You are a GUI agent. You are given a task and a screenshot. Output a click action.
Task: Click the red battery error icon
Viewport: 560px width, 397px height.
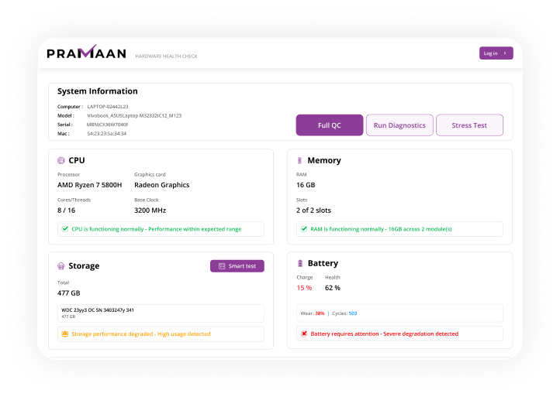tap(303, 334)
